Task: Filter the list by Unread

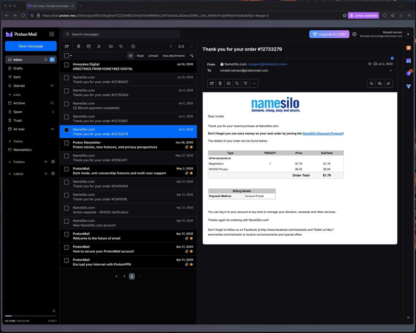Action: (153, 55)
